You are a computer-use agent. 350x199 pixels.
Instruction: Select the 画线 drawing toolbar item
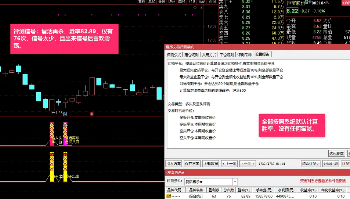182,2
